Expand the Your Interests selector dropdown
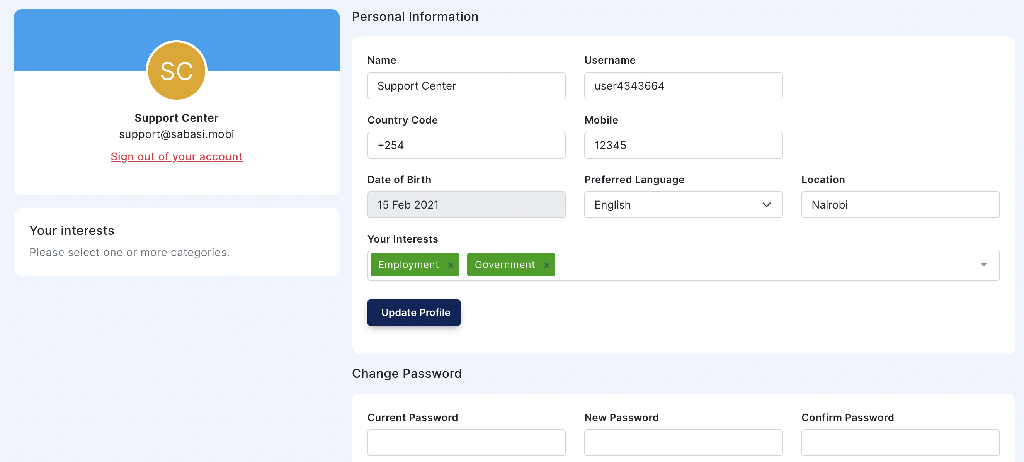Screen dimensions: 1024x462 click(x=755, y=265)
